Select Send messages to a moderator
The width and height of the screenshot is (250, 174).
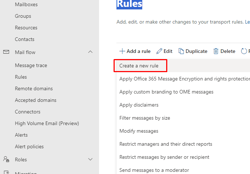point(154,170)
